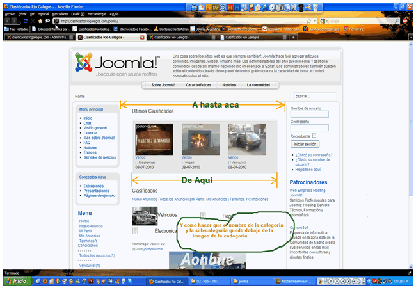Click the Nombre de usuario input field

[309, 115]
